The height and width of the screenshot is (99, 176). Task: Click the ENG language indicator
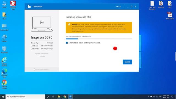(160, 97)
